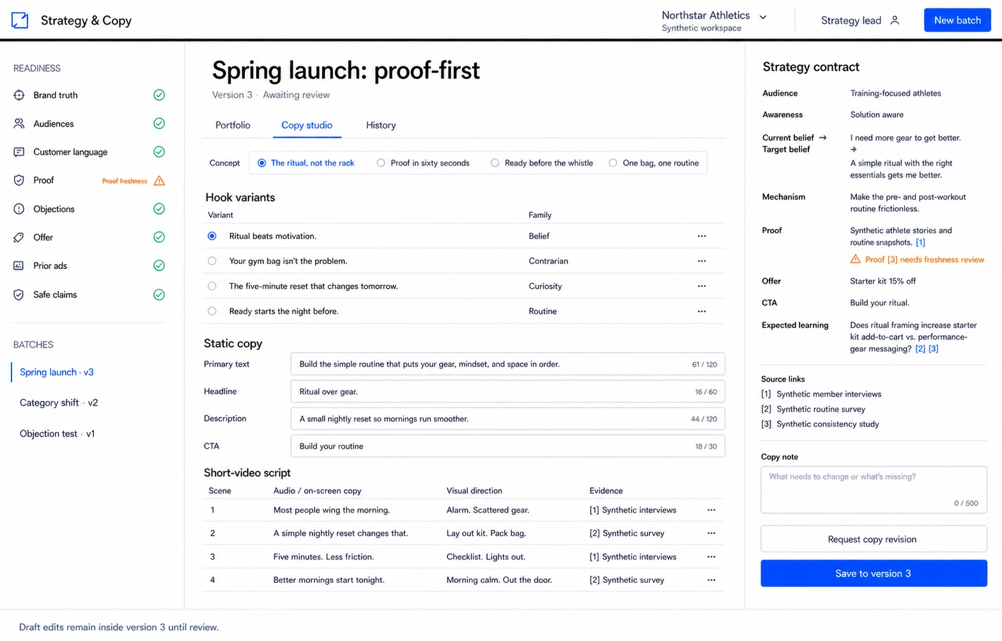Open more options for 'Your gym bag' hook
Screen dimensions: 1002x641
702,261
